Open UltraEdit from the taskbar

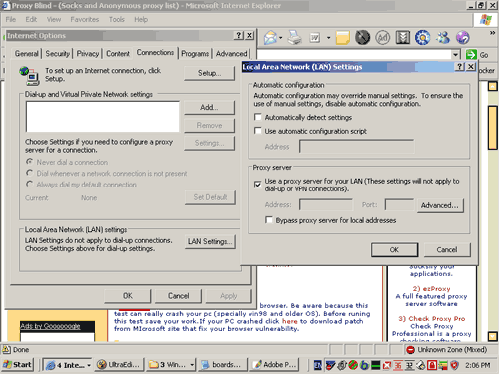120,365
